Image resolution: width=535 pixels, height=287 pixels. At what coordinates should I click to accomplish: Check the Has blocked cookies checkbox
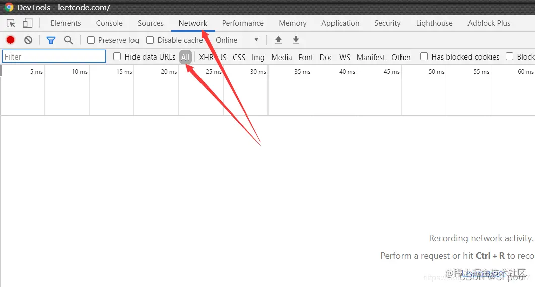(x=424, y=56)
